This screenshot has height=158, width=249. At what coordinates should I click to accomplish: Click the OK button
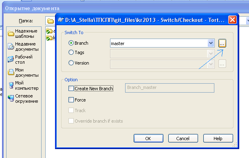(x=148, y=139)
